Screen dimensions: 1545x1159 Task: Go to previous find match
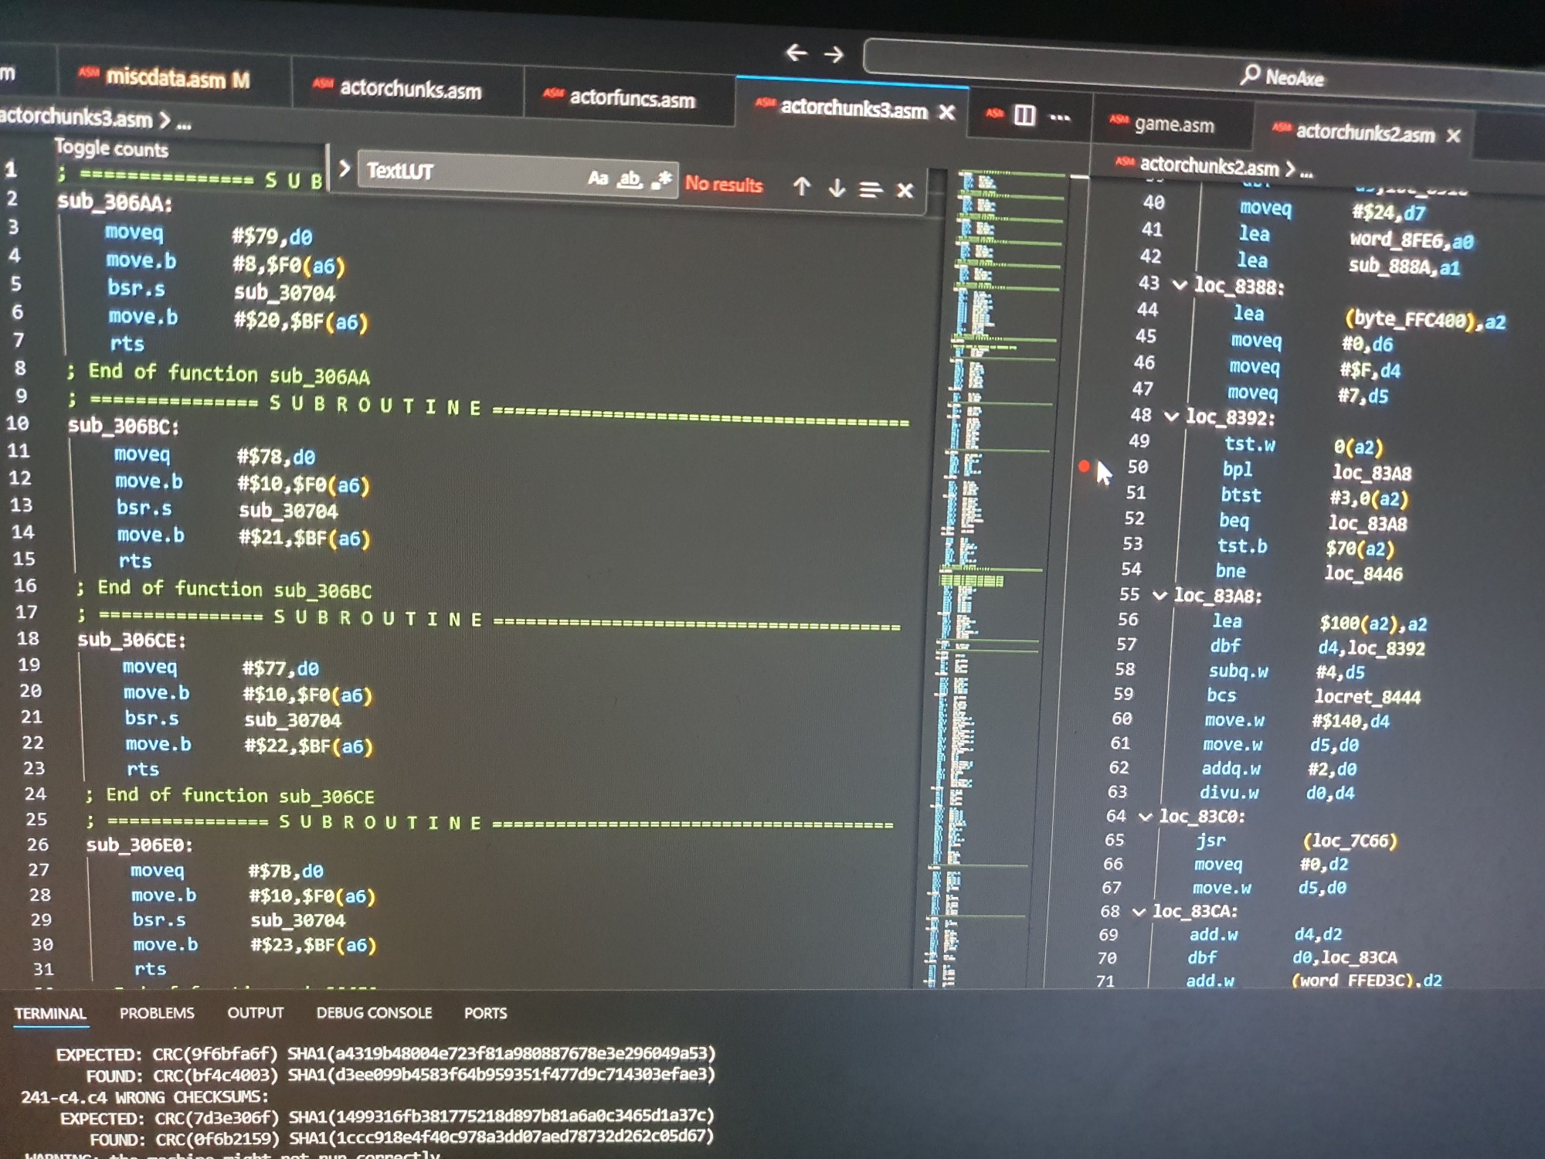[x=802, y=186]
